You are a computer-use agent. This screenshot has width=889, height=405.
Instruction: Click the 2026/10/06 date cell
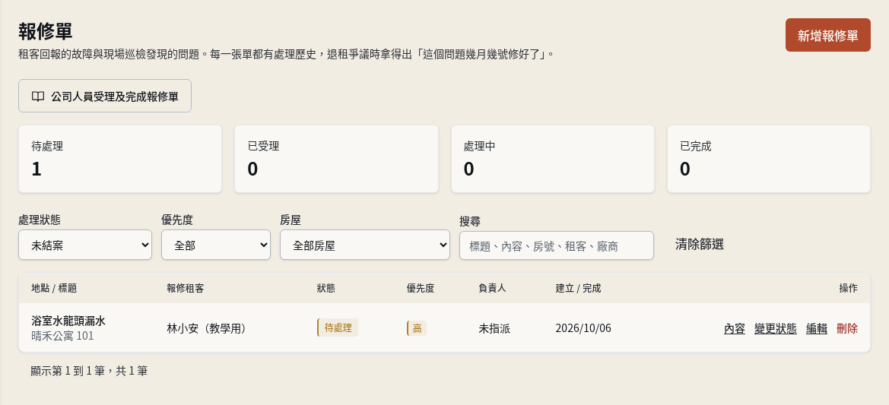coord(583,328)
